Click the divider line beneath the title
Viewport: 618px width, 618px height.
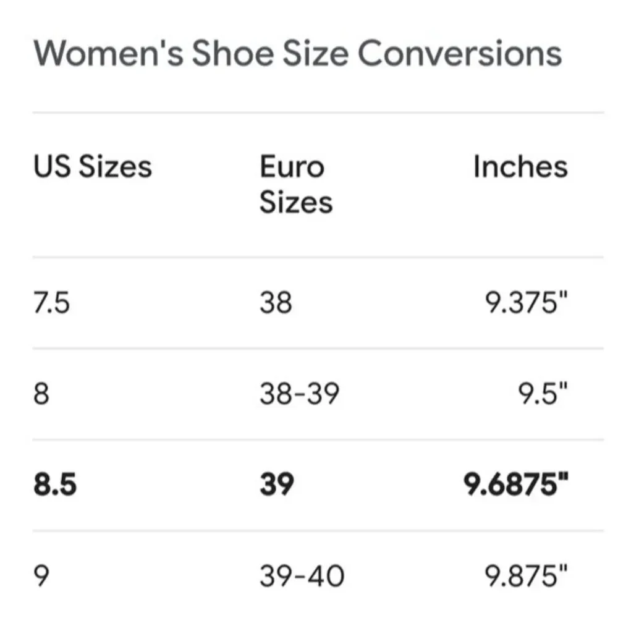click(318, 112)
